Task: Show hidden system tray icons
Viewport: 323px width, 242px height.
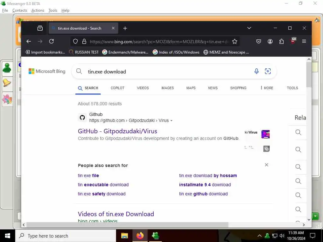Action: 260,236
